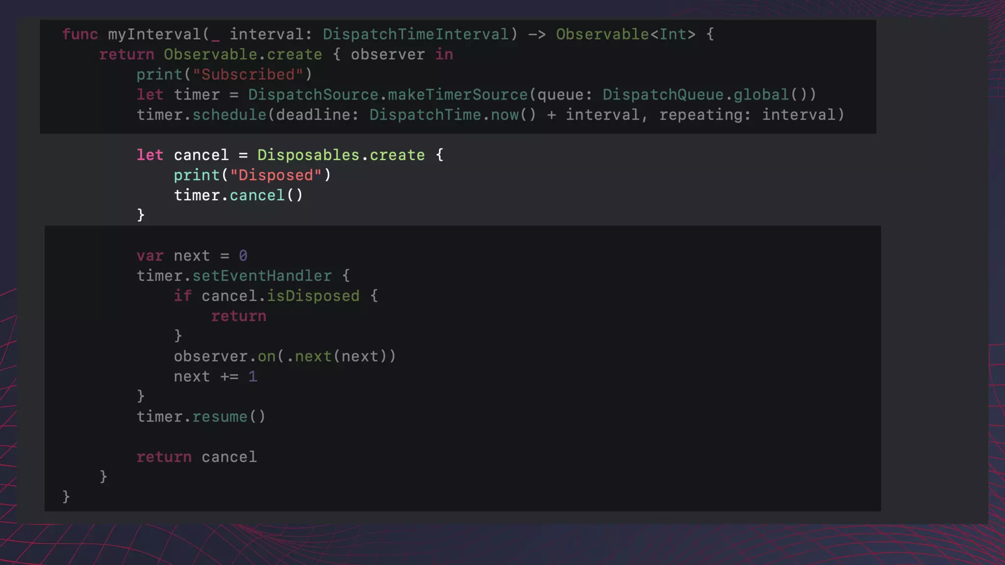Click the makeTimerSource method call
The image size is (1005, 565).
[x=458, y=95]
